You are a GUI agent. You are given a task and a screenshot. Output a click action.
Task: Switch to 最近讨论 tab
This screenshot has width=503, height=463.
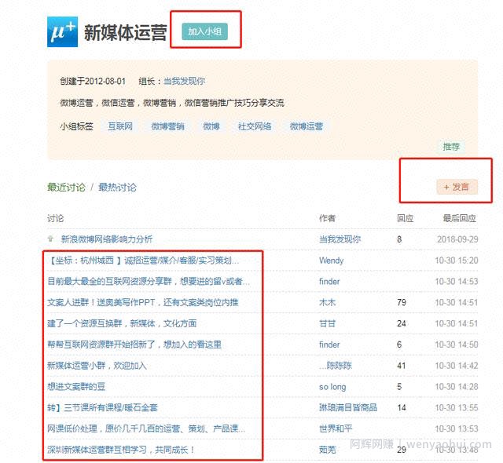pos(66,188)
